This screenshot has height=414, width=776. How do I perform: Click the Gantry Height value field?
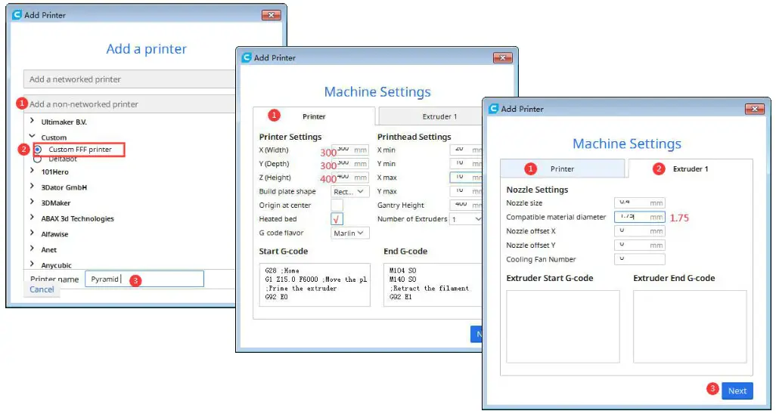(466, 205)
